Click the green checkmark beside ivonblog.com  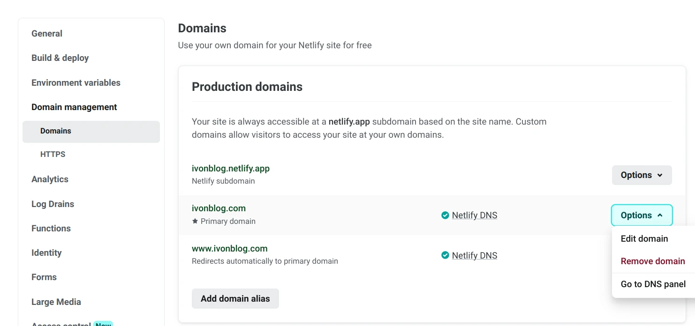[x=445, y=215]
